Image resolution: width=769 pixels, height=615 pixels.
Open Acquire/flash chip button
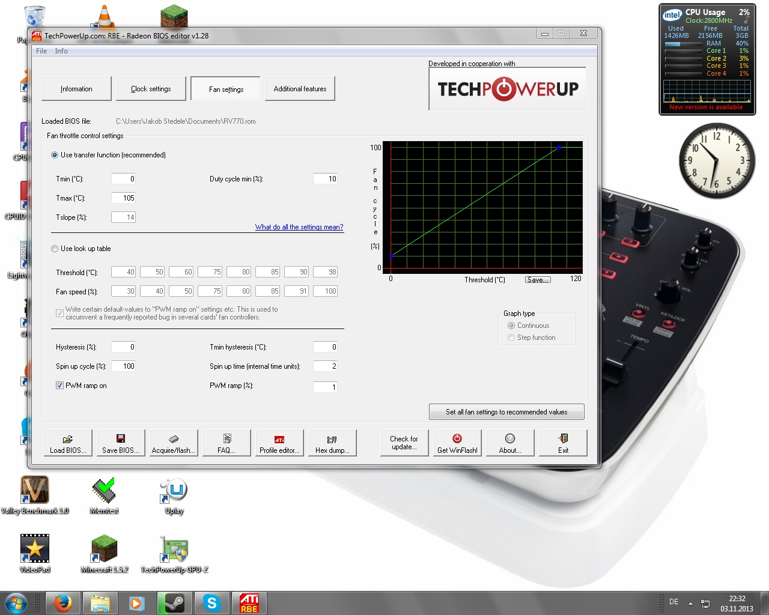[174, 443]
